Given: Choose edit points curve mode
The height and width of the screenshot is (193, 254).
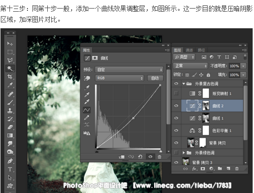Looking at the screenshot, I should coord(86,110).
